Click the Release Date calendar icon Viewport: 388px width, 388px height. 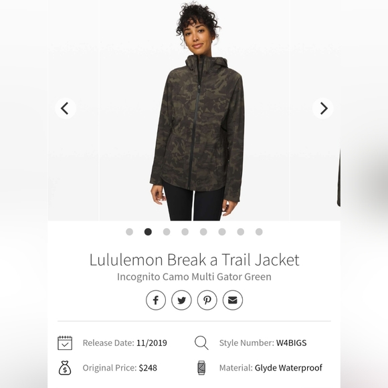pos(65,343)
